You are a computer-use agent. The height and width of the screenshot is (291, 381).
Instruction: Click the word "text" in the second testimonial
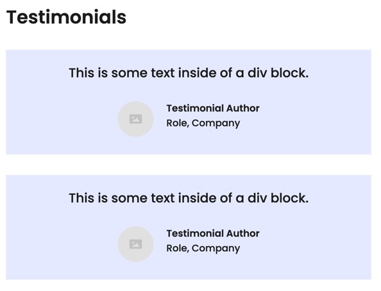(162, 198)
